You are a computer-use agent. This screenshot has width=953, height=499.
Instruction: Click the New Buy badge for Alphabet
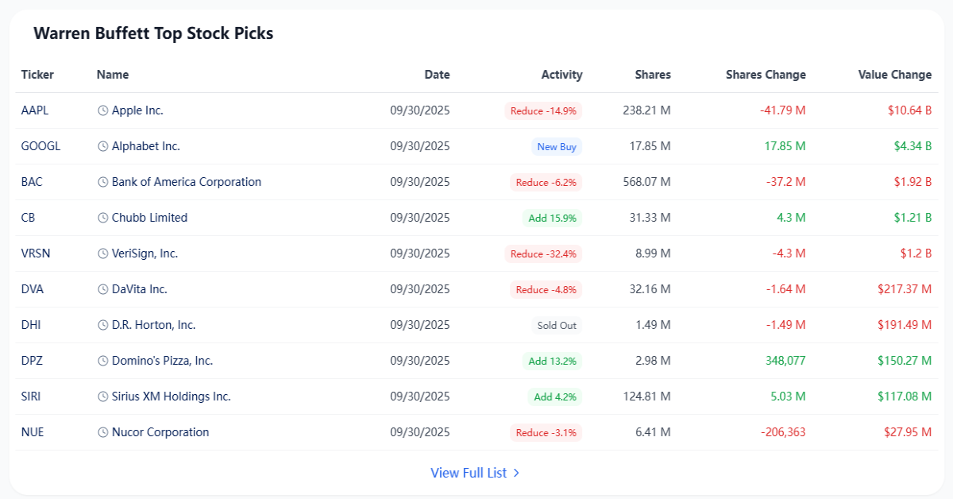point(557,146)
